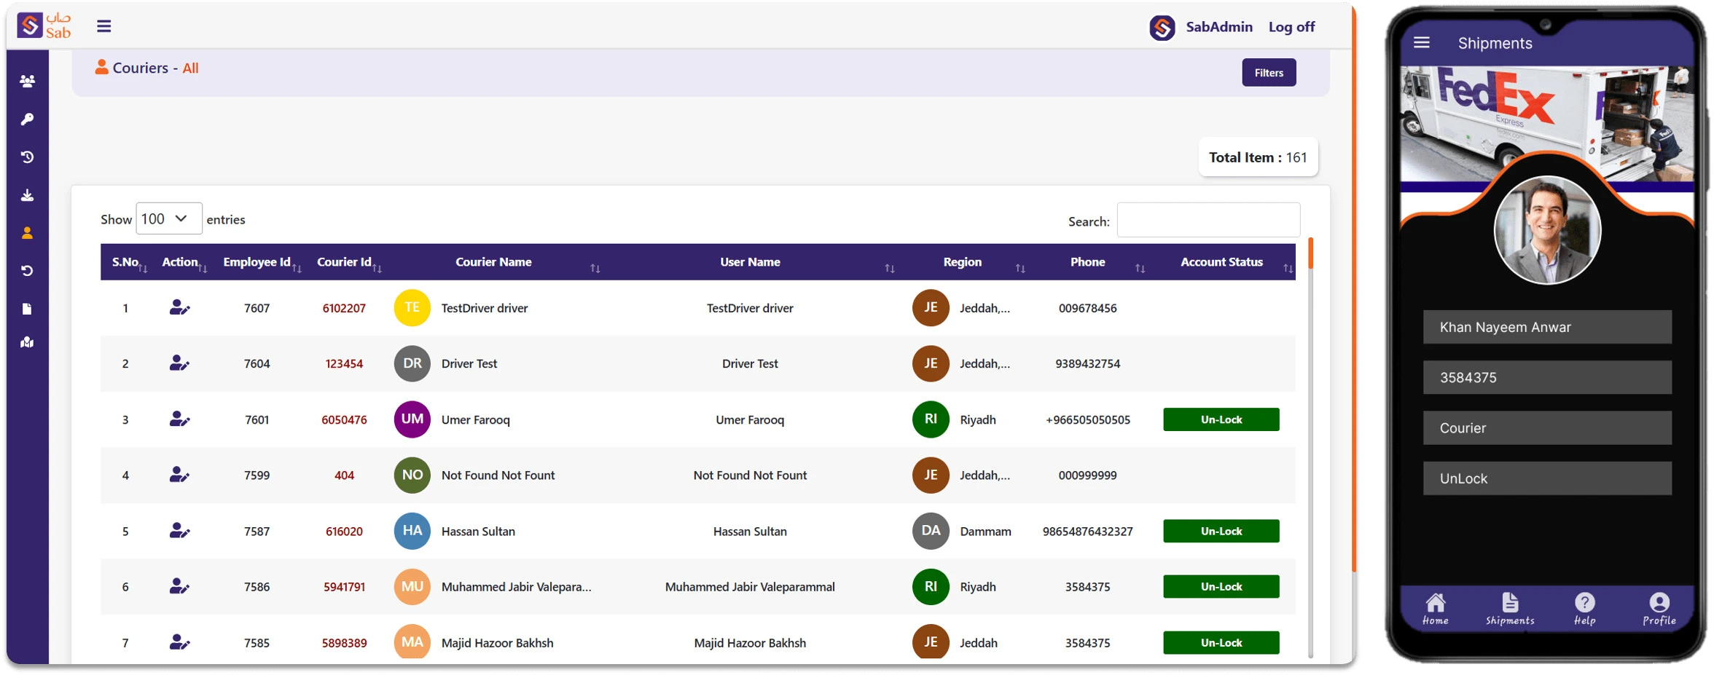
Task: Click the UM avatar for Umer Farooq
Action: (x=412, y=419)
